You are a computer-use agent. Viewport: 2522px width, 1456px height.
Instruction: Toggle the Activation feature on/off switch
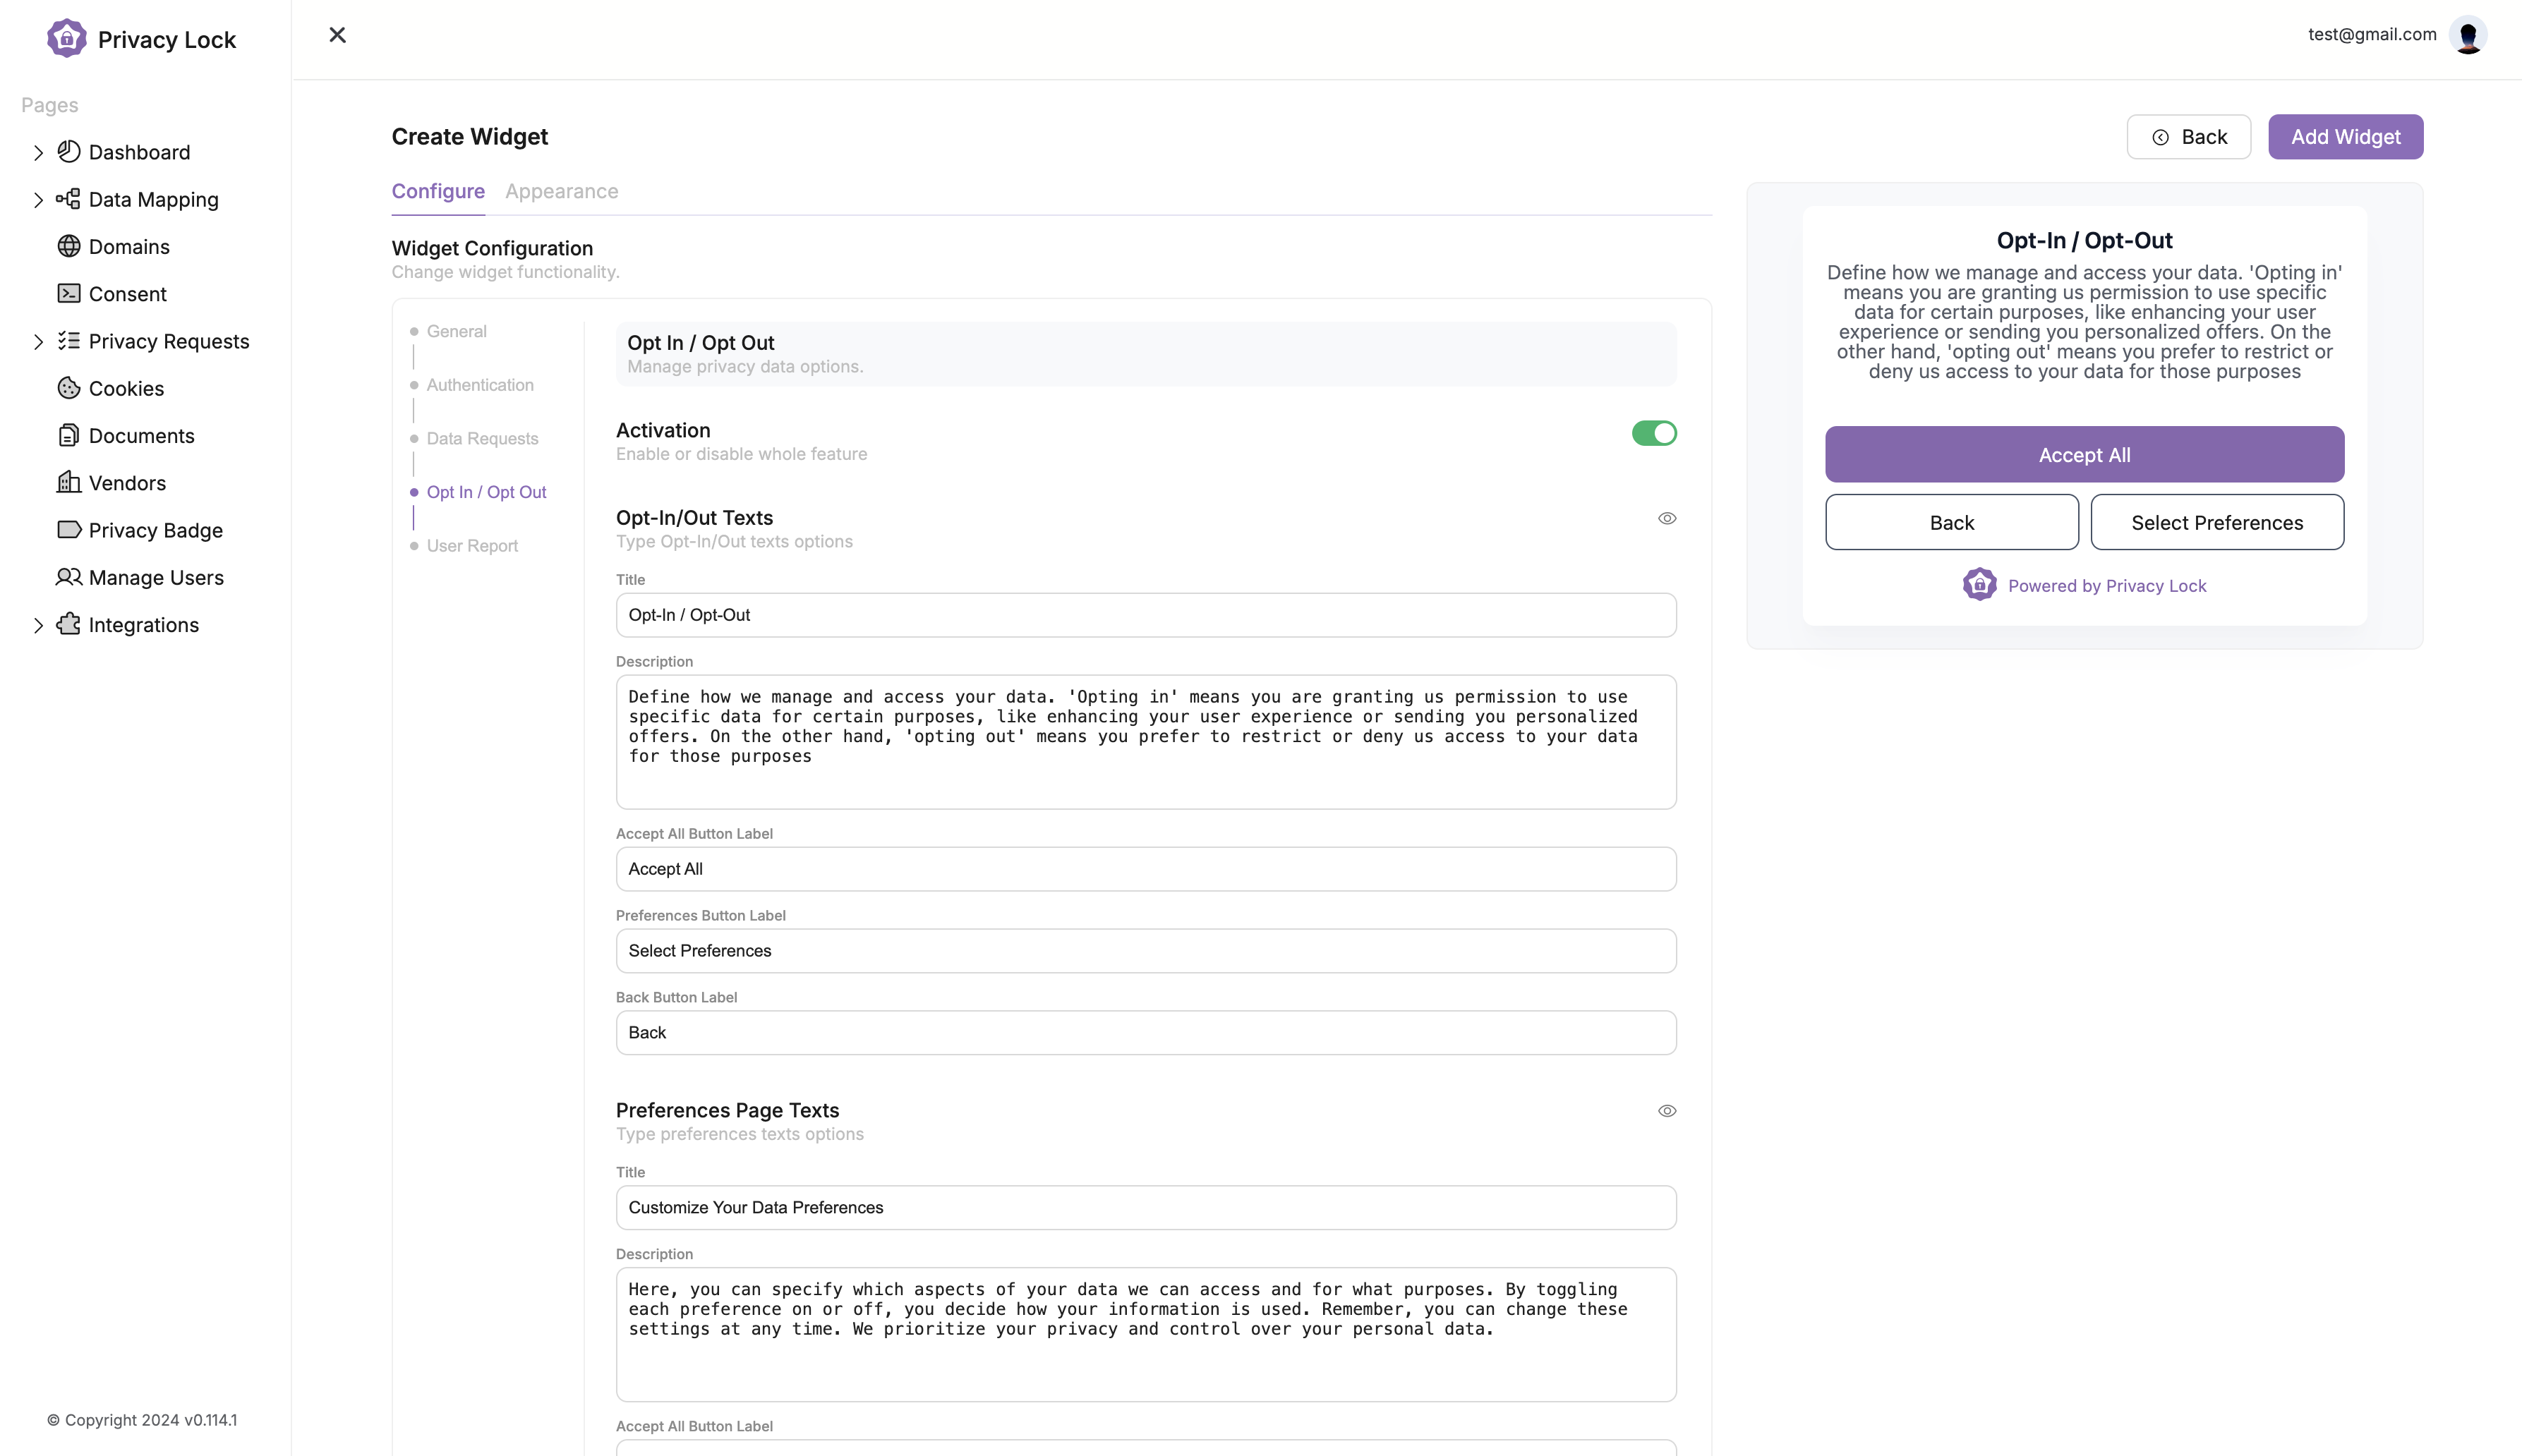tap(1652, 432)
